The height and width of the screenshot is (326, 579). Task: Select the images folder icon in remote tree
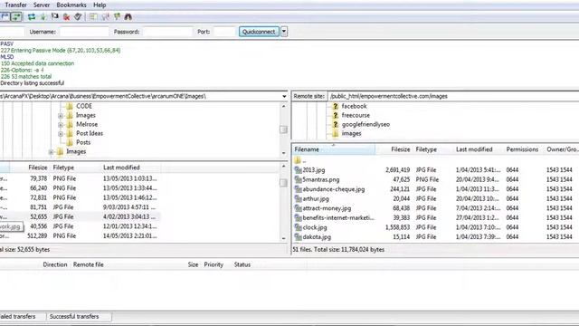pos(336,133)
